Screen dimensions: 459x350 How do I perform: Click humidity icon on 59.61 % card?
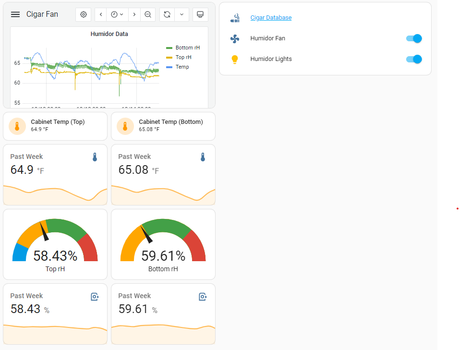[x=203, y=297]
